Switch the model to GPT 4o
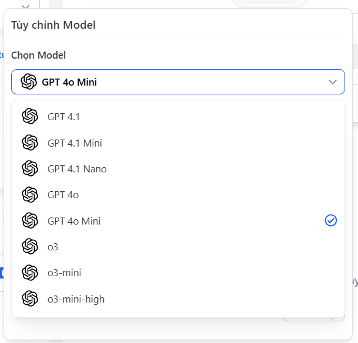358x343 pixels. point(63,195)
